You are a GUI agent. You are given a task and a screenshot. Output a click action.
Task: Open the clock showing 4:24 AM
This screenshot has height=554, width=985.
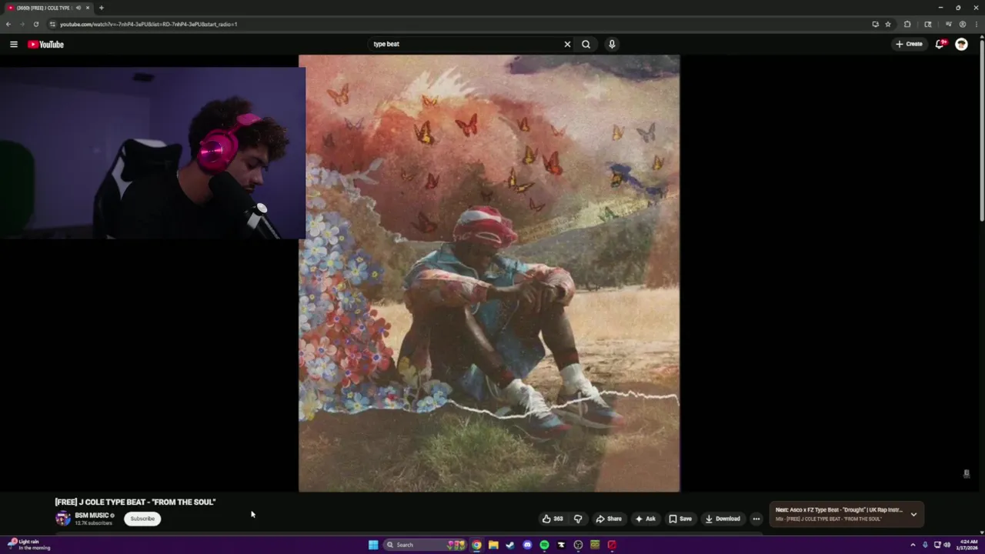(x=966, y=545)
